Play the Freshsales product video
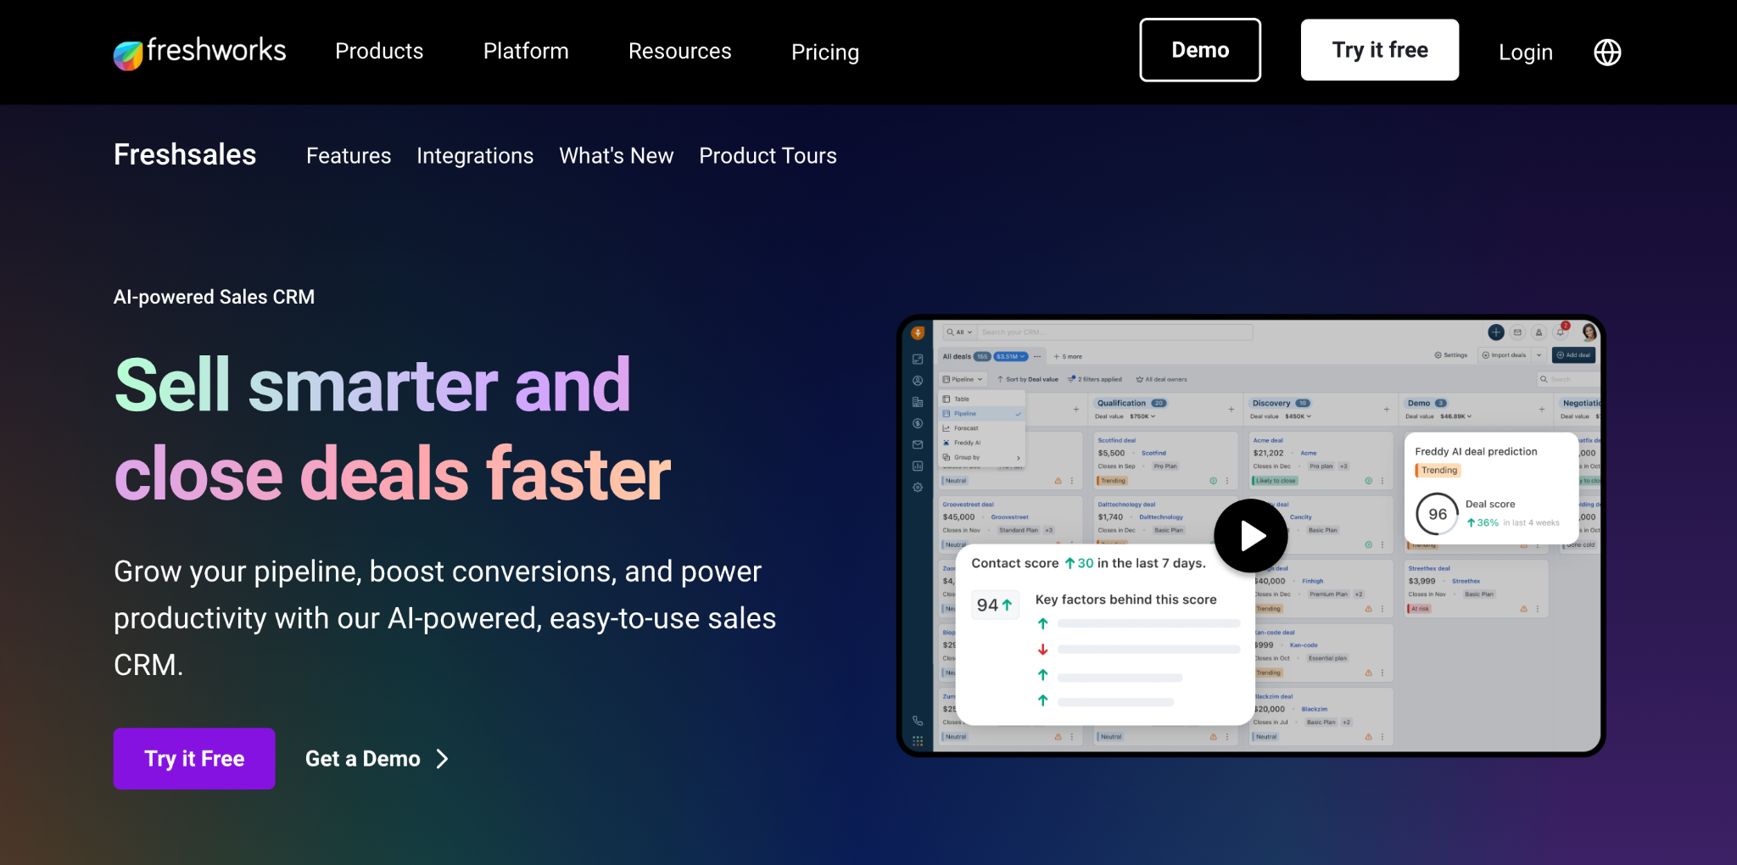The width and height of the screenshot is (1737, 865). tap(1251, 535)
